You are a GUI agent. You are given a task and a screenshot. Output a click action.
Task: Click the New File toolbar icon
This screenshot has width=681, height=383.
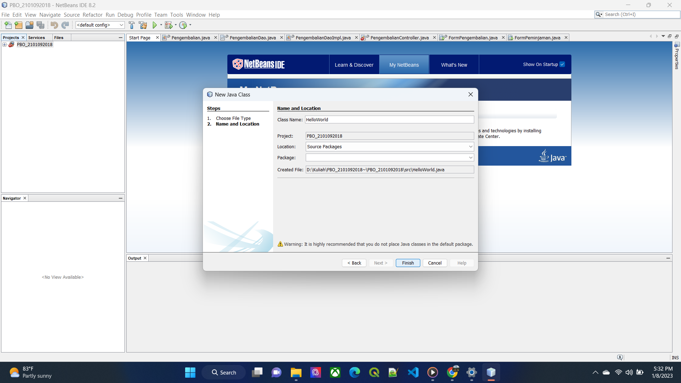[8, 25]
